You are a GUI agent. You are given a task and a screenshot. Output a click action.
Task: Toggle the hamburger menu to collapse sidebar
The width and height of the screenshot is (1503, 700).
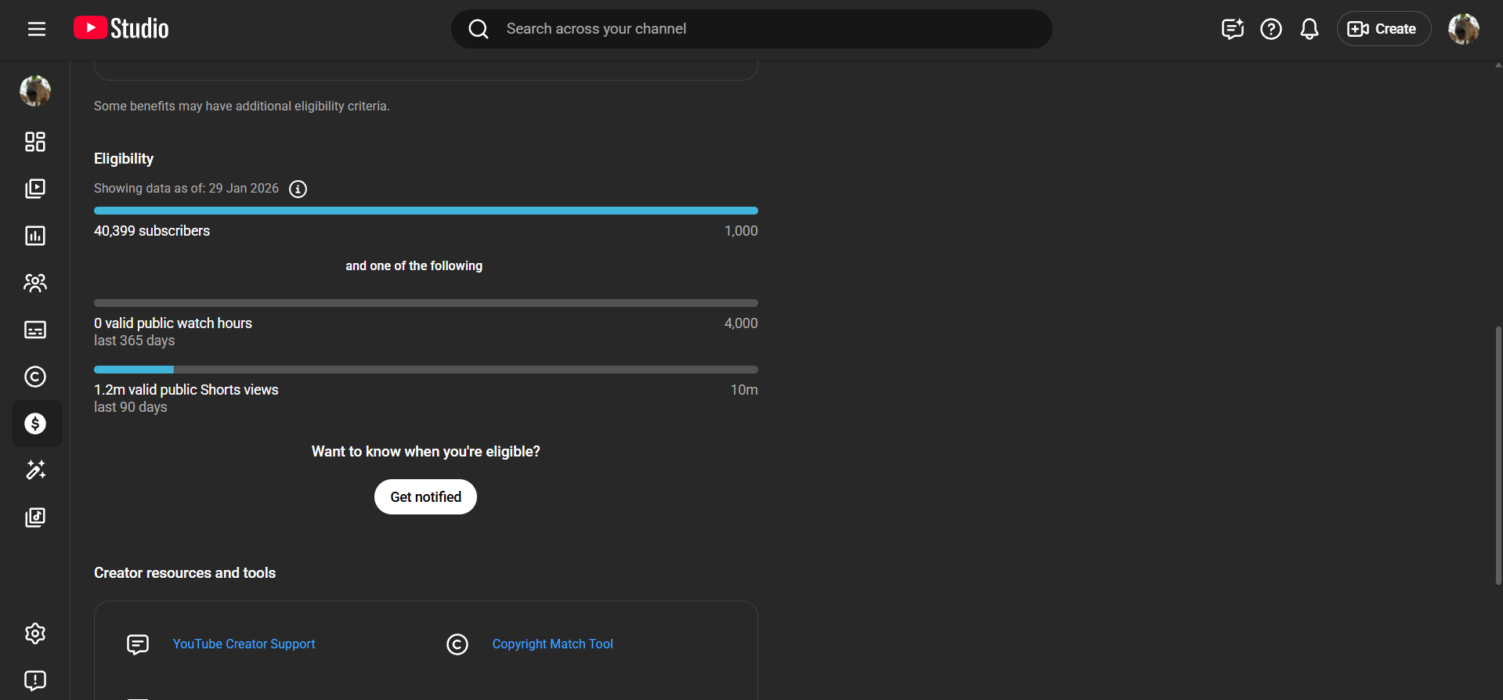pos(37,29)
